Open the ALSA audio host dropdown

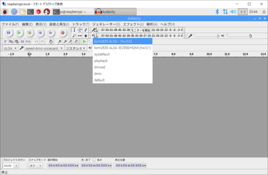tap(10, 48)
